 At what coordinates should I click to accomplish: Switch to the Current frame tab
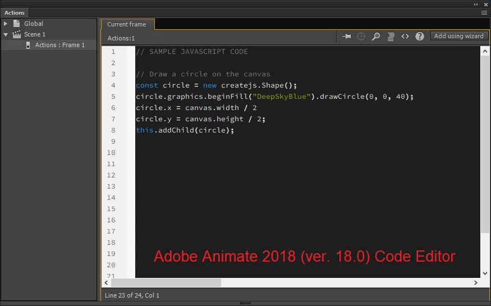(127, 24)
